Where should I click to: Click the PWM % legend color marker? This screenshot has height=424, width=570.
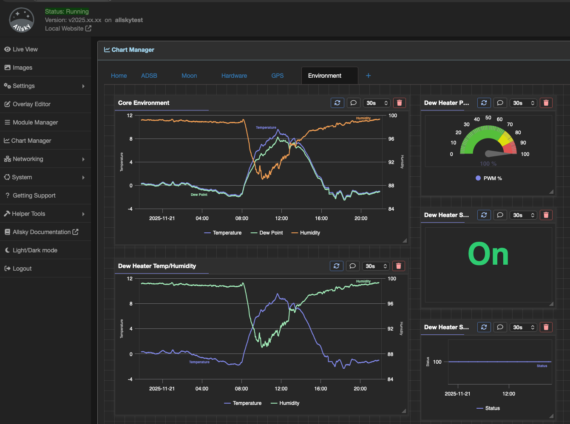point(478,178)
